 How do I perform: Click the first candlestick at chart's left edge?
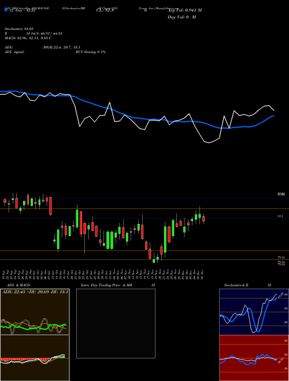pyautogui.click(x=5, y=201)
